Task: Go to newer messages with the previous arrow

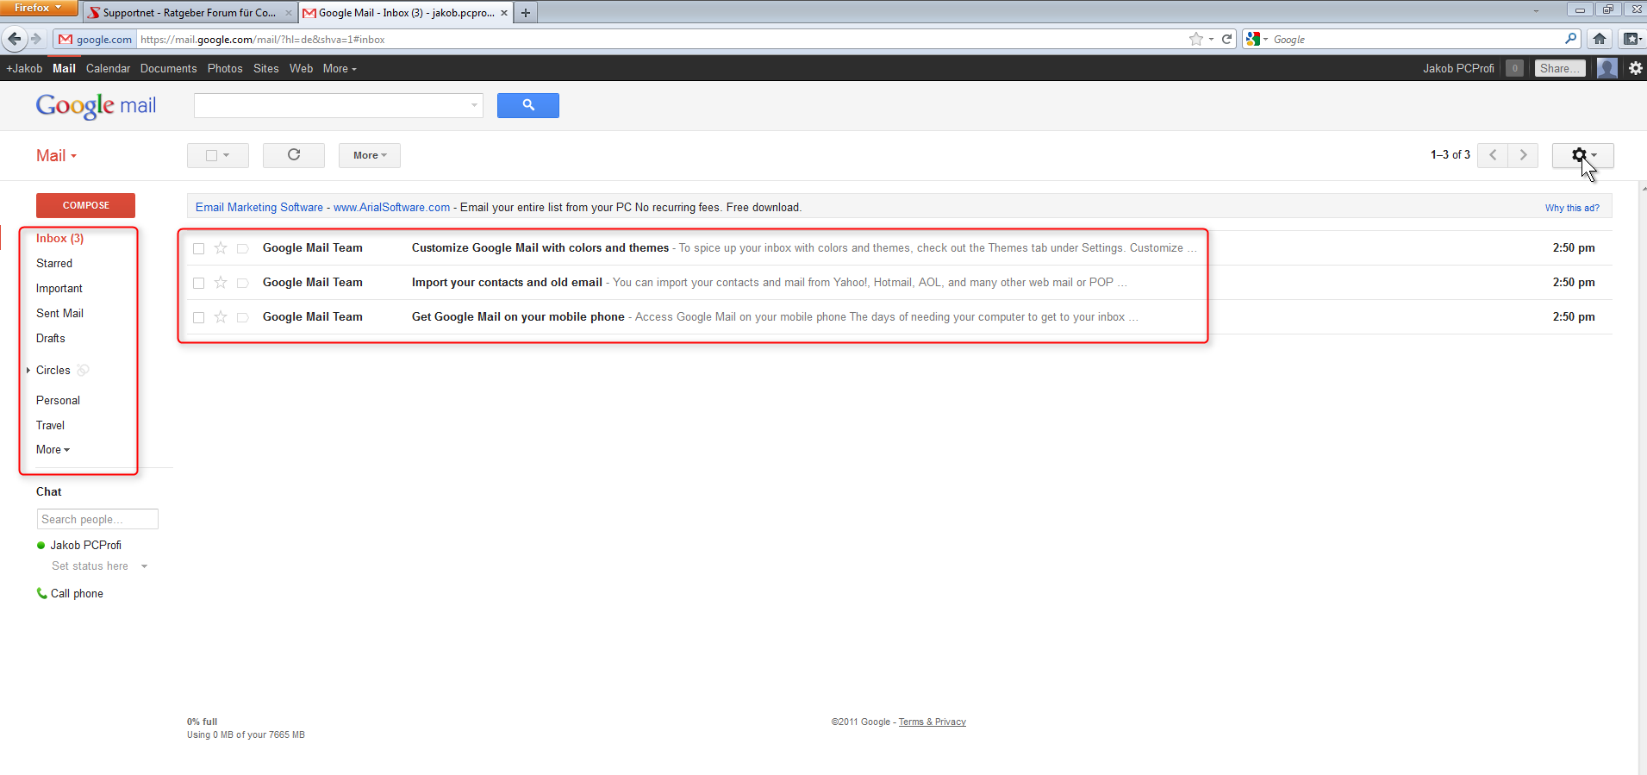Action: tap(1493, 155)
